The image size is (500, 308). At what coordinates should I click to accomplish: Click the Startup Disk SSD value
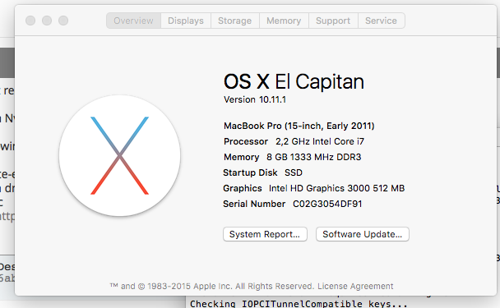[x=294, y=172]
